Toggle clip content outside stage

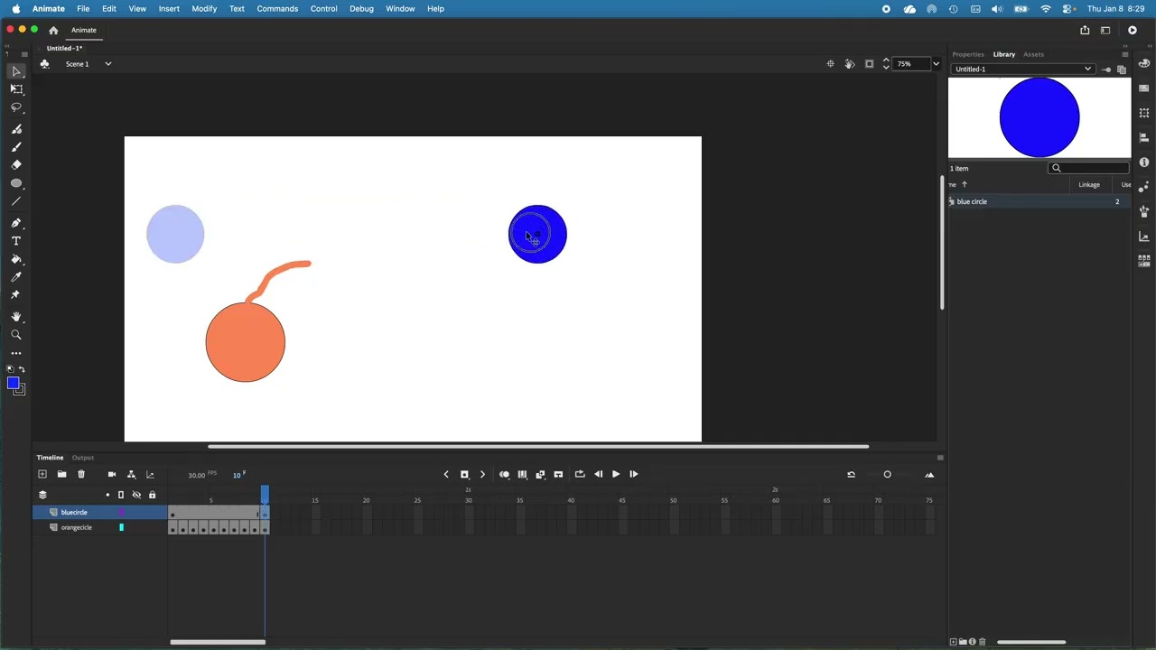(x=870, y=64)
